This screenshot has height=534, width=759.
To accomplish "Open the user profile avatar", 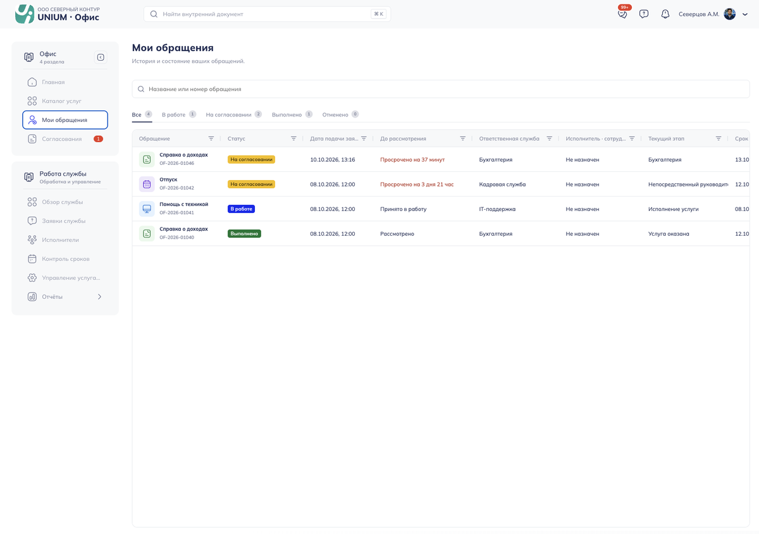I will (729, 14).
